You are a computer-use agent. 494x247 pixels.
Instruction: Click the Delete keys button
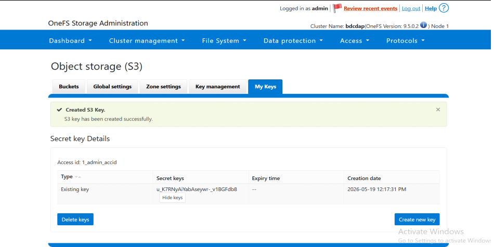coord(75,219)
